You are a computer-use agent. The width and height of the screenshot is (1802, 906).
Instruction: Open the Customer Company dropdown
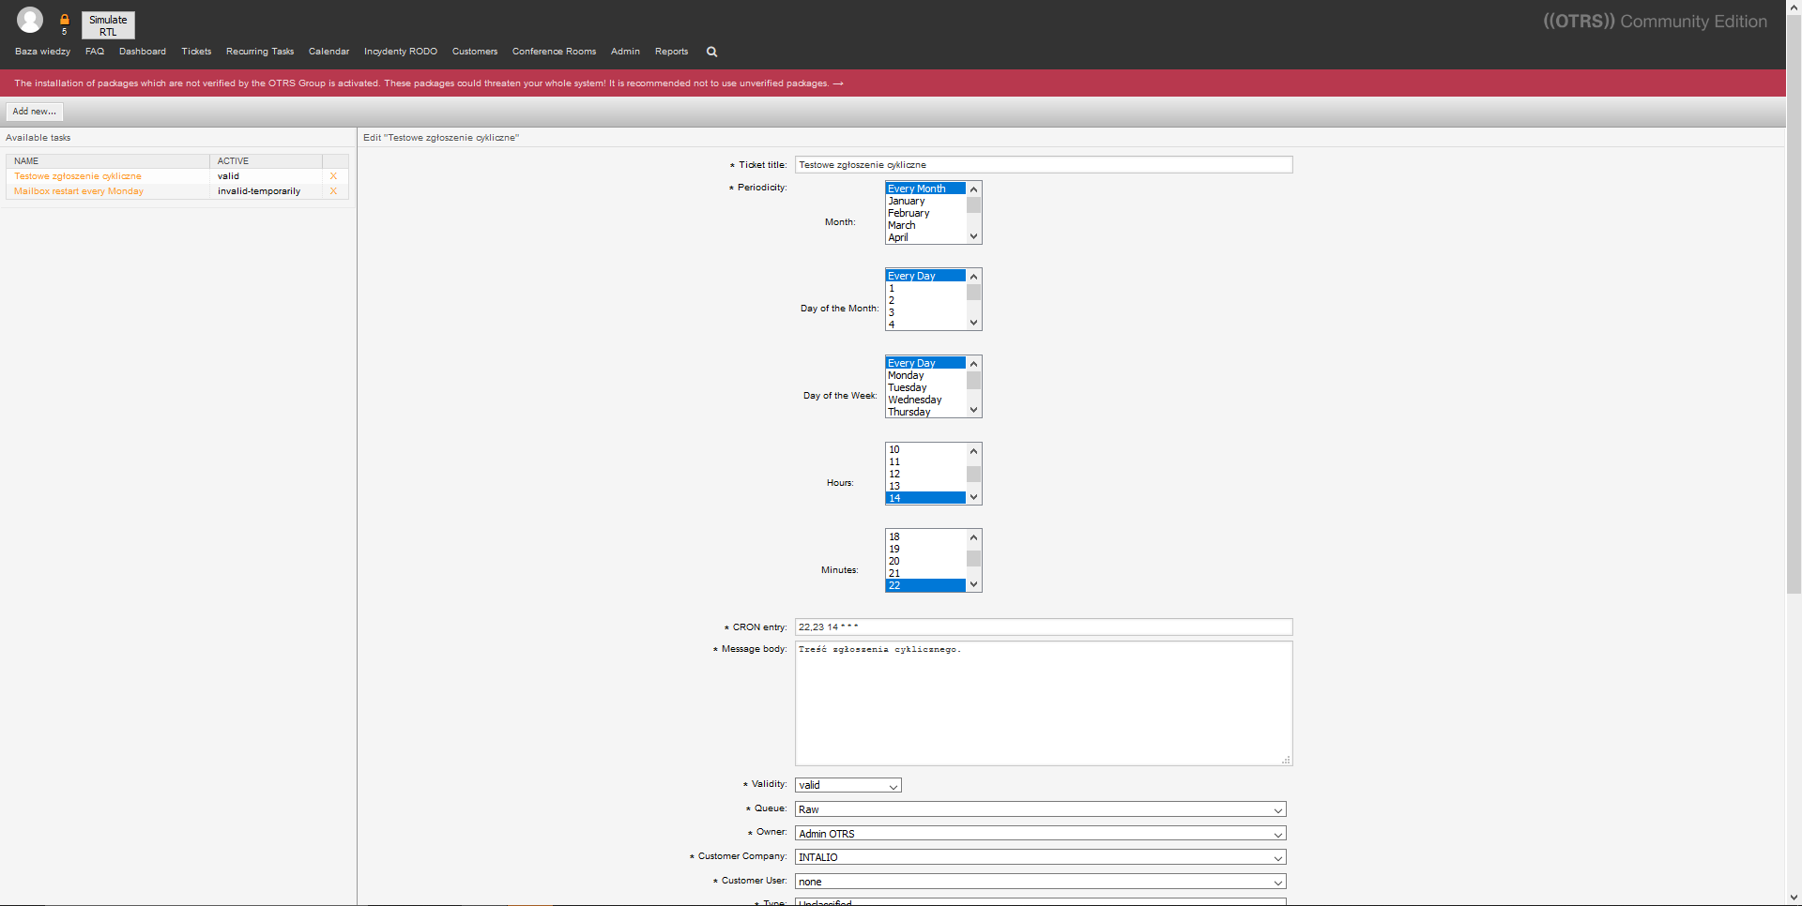click(x=1040, y=857)
